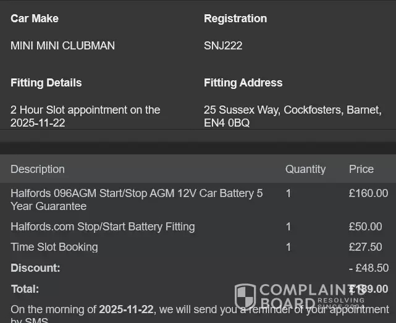Click the MINI MINI CLUBMAN car make value
Viewport: 396px width, 323px height.
(62, 46)
